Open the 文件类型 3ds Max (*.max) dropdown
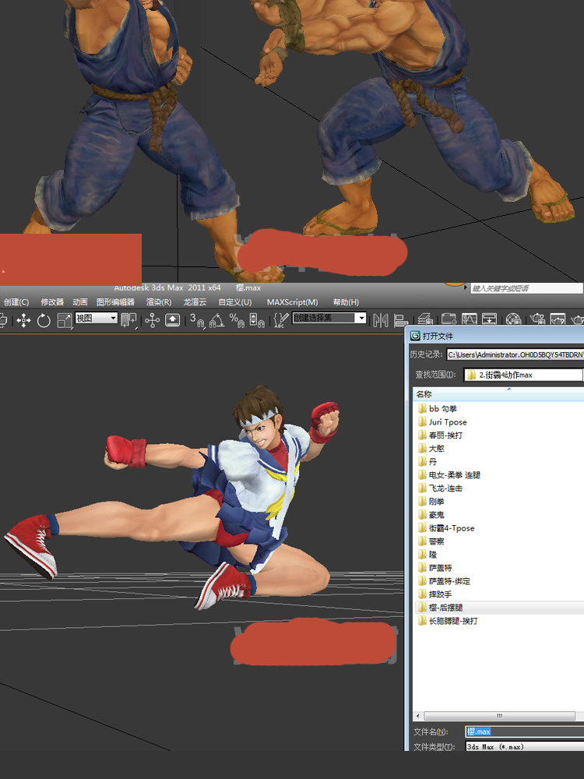The height and width of the screenshot is (779, 584). pyautogui.click(x=524, y=747)
